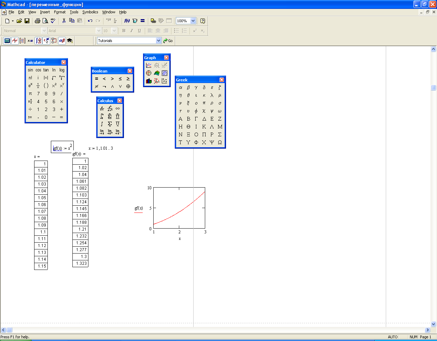Viewport: 437px width, 341px height.
Task: Open Print Preview from the toolbar
Action: tap(45, 21)
